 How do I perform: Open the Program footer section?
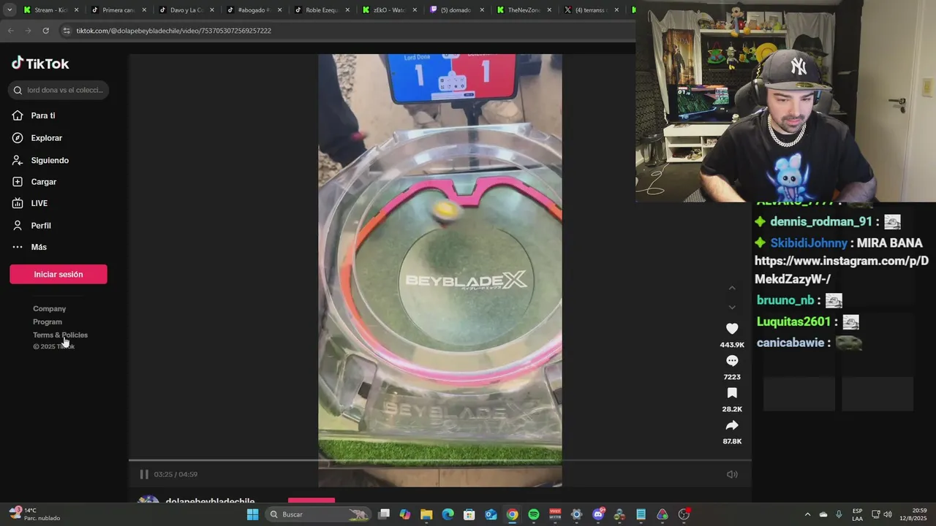click(48, 321)
